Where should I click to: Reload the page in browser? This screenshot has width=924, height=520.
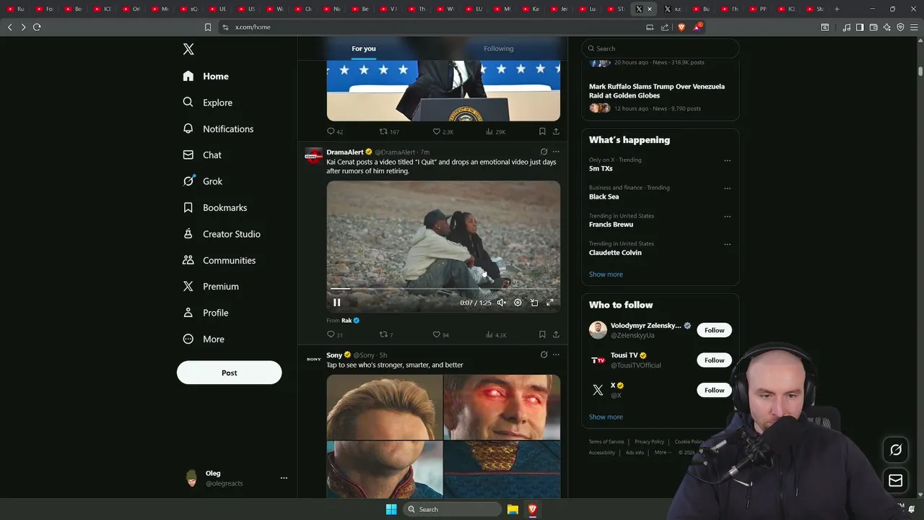click(37, 27)
